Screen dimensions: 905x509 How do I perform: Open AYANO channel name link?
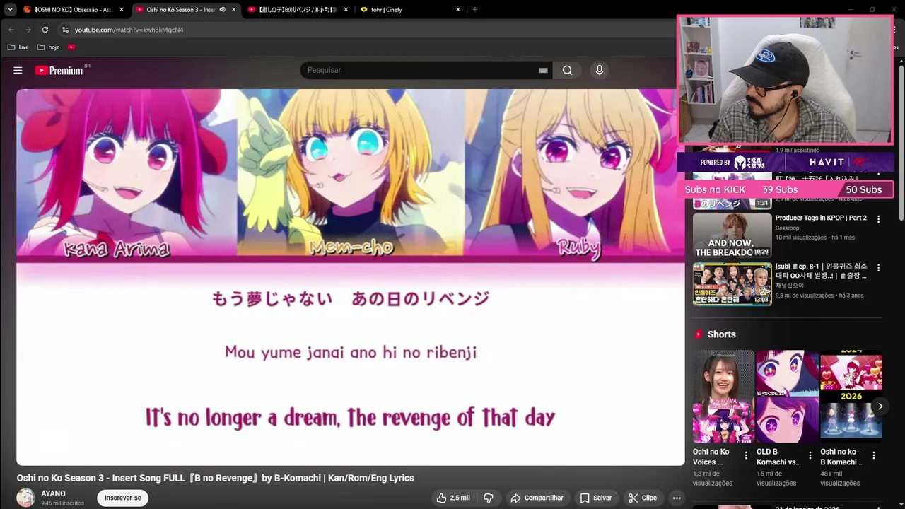(53, 493)
